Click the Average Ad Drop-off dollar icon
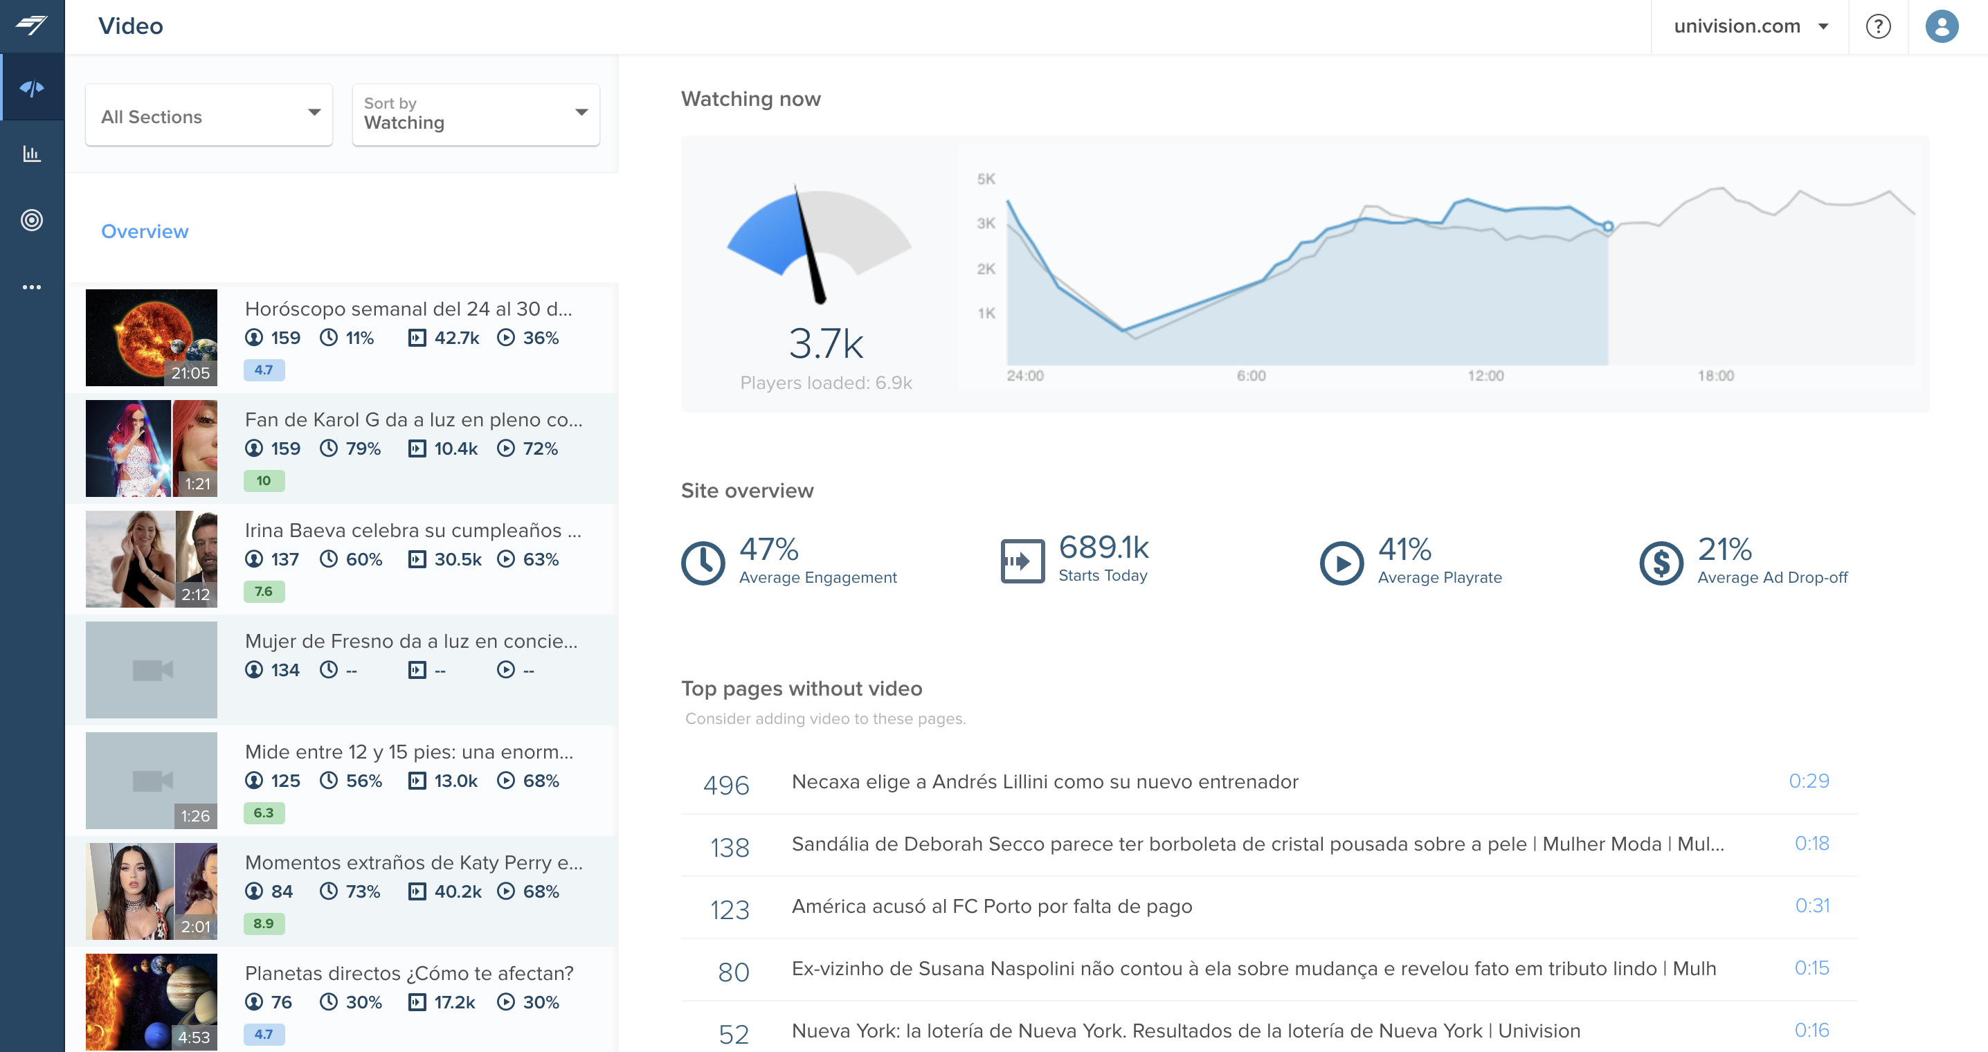Viewport: 1988px width, 1052px height. [x=1662, y=559]
